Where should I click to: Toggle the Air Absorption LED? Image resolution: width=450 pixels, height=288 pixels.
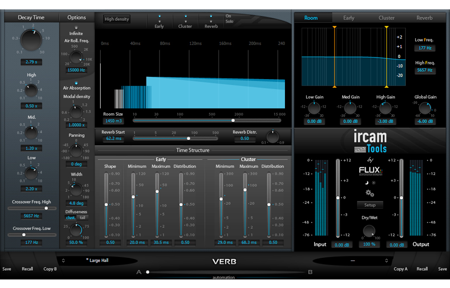tap(76, 83)
